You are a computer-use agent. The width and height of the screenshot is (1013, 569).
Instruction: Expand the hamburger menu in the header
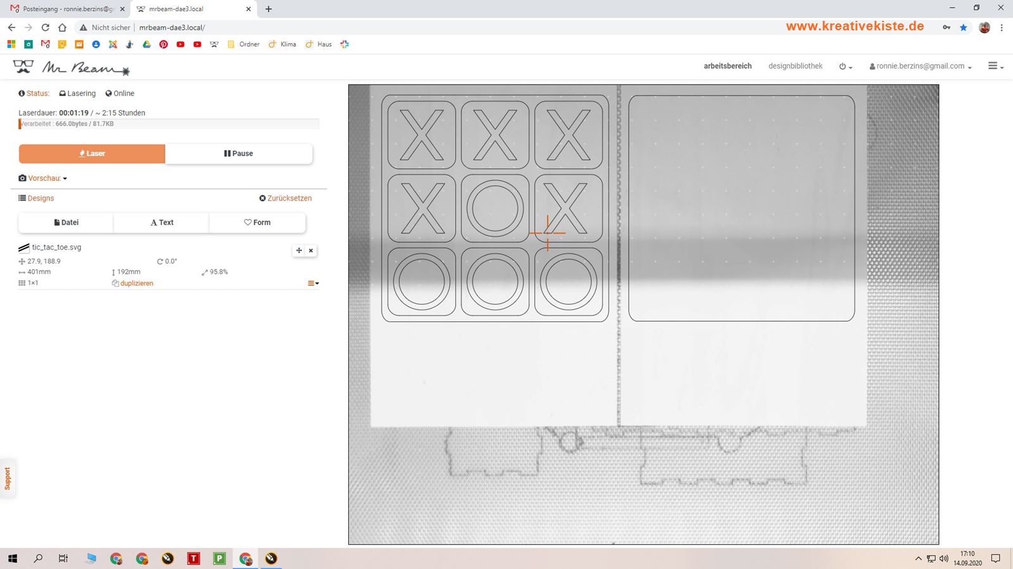pos(995,66)
